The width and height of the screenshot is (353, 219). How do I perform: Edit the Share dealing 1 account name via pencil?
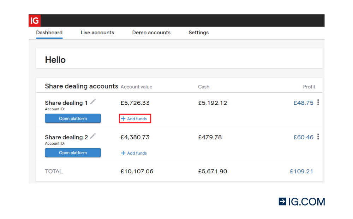[93, 102]
